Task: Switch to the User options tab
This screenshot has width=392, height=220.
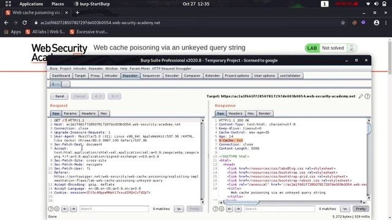Action: 265,76
